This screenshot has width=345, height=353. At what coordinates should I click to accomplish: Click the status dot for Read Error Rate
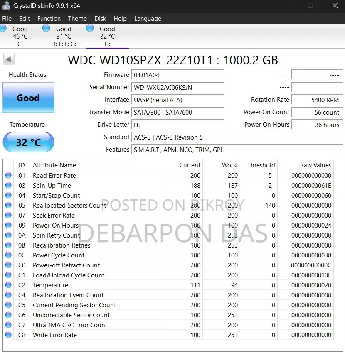tap(8, 175)
